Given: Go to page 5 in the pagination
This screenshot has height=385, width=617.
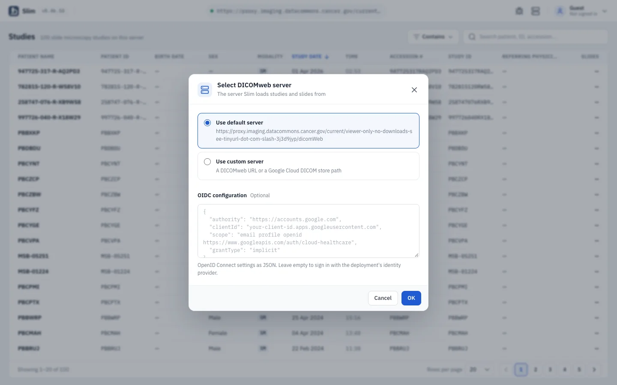Looking at the screenshot, I should click(x=579, y=370).
